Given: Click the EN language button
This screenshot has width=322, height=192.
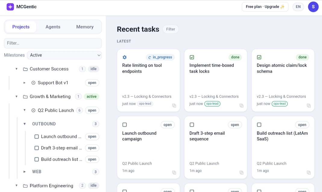Looking at the screenshot, I should click(x=298, y=7).
